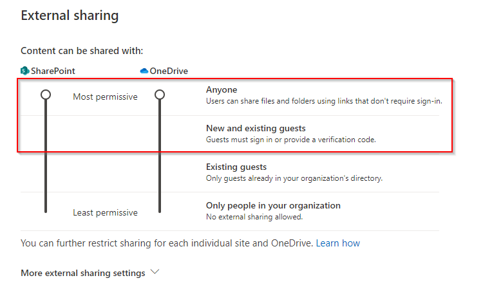Click the Most permissive label
The width and height of the screenshot is (483, 296).
coord(105,97)
